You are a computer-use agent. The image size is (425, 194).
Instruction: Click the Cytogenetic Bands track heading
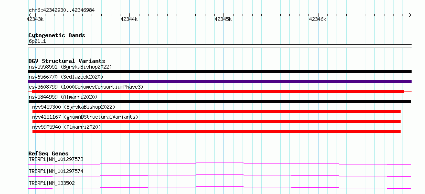[x=57, y=35]
